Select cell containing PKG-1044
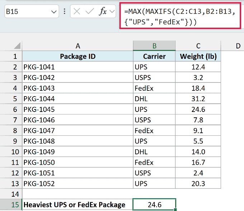This screenshot has width=244, height=211. [x=78, y=99]
